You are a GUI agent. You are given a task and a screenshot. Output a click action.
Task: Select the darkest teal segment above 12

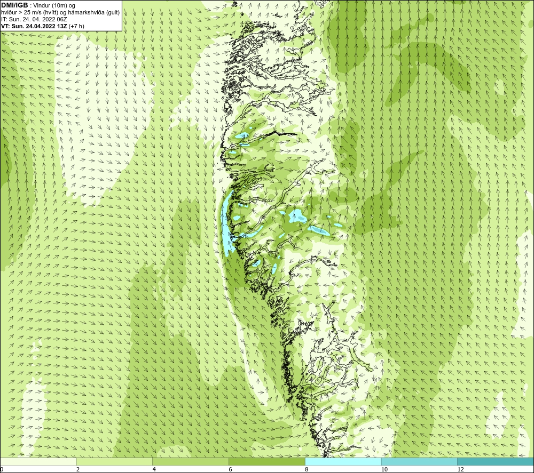(496, 461)
